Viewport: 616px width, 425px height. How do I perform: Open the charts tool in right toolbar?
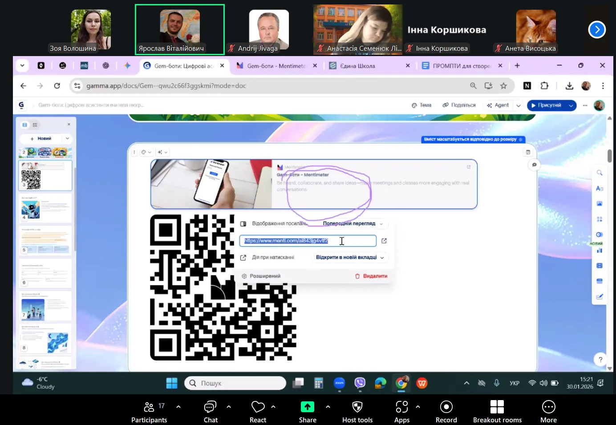(x=600, y=251)
